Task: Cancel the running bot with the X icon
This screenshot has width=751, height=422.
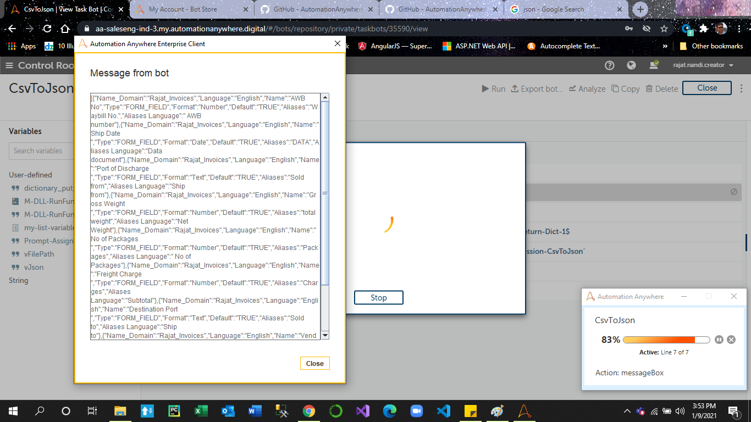Action: click(731, 340)
